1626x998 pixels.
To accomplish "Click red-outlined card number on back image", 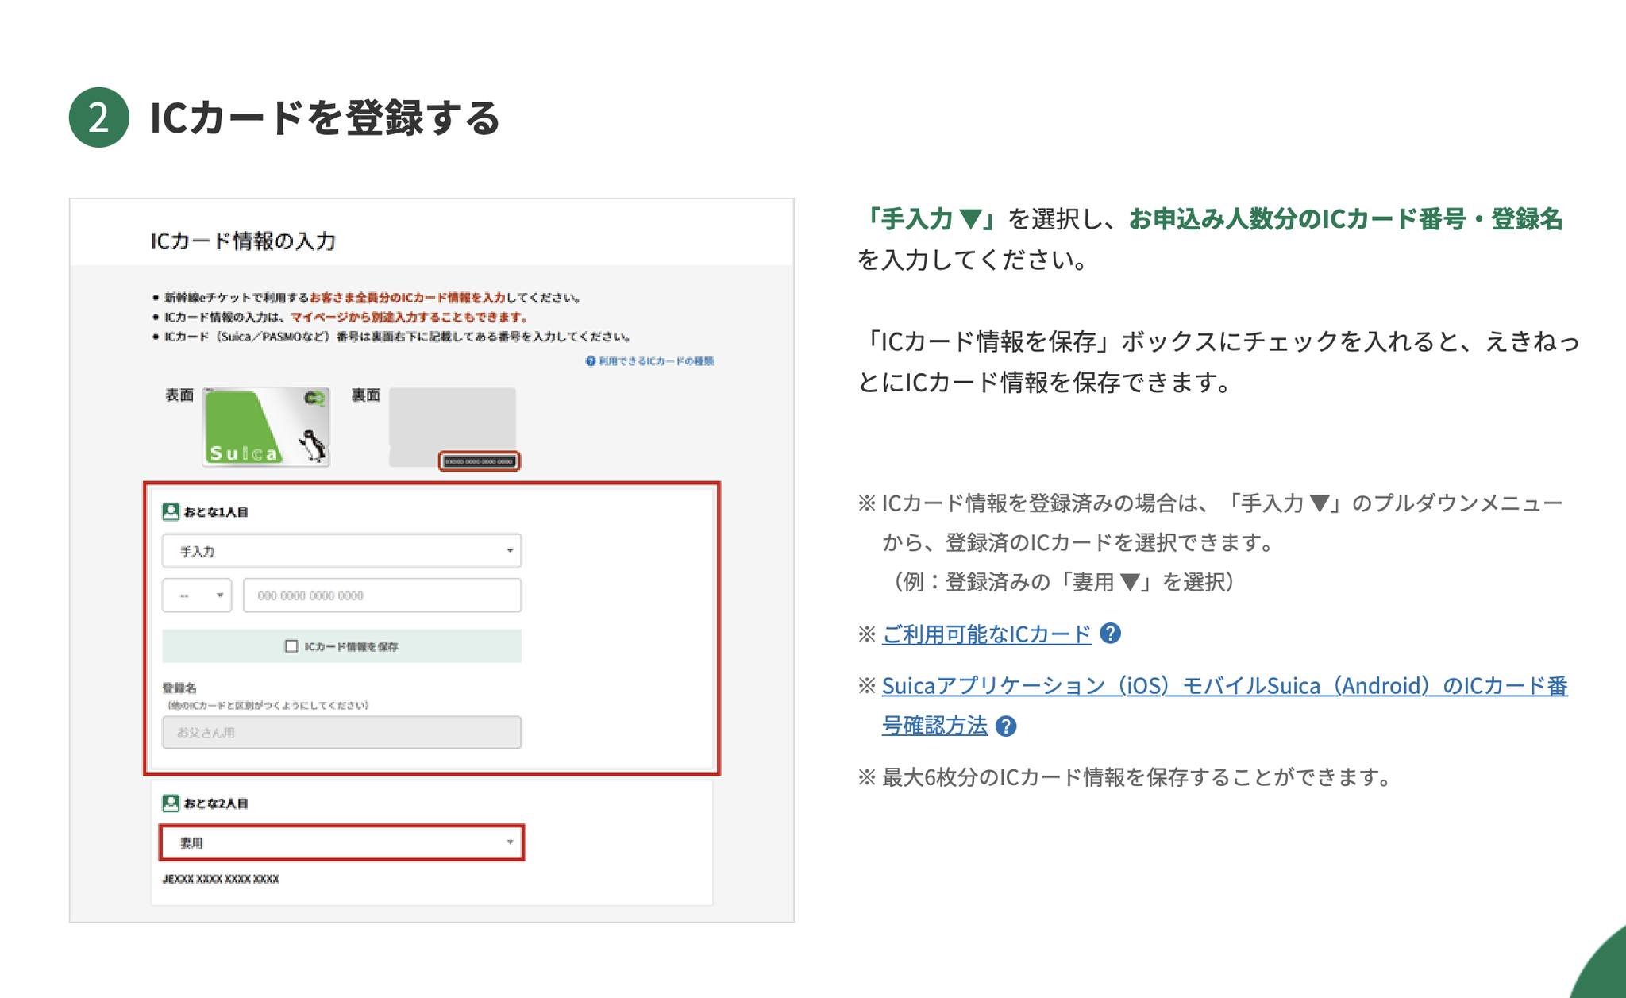I will point(479,461).
